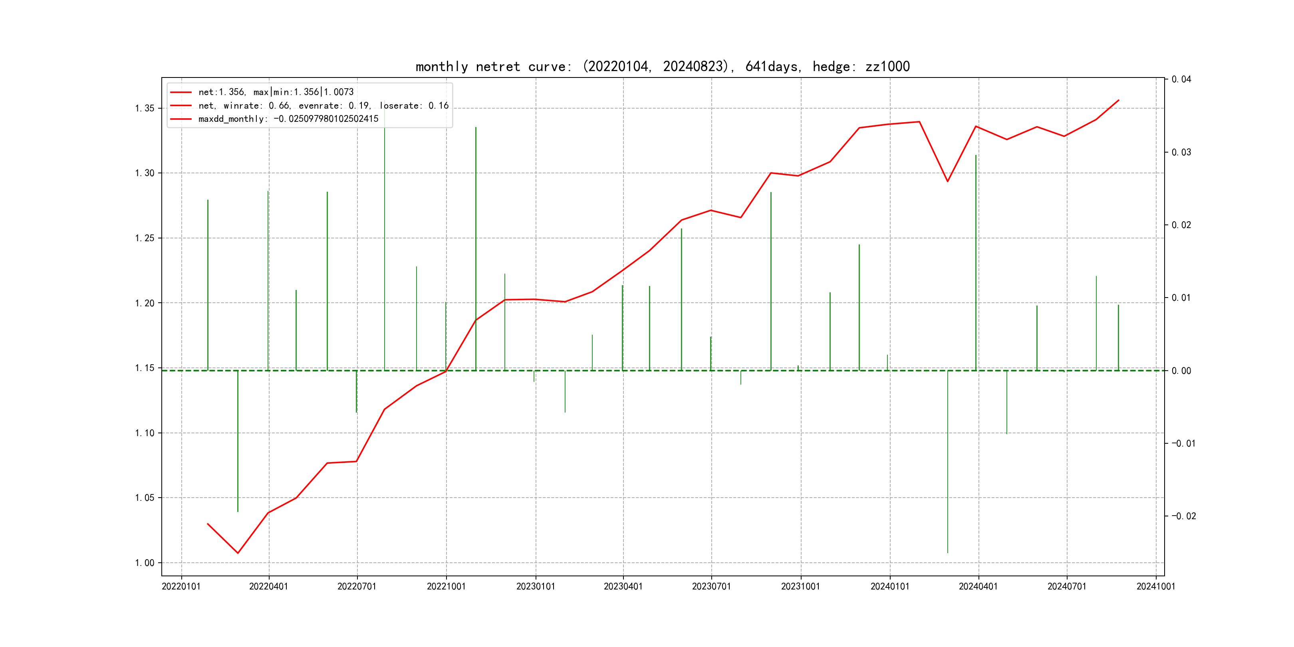Click red line swatch beside net:1.356

tap(181, 92)
